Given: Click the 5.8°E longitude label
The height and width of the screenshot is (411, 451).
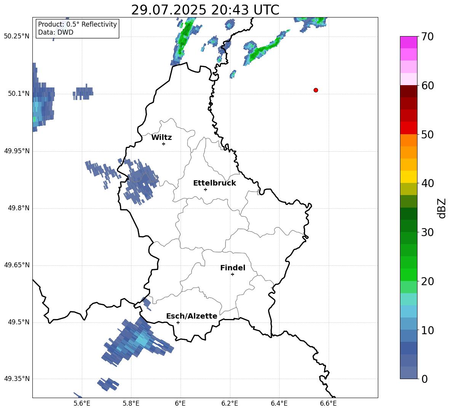Looking at the screenshot, I should coord(131,403).
